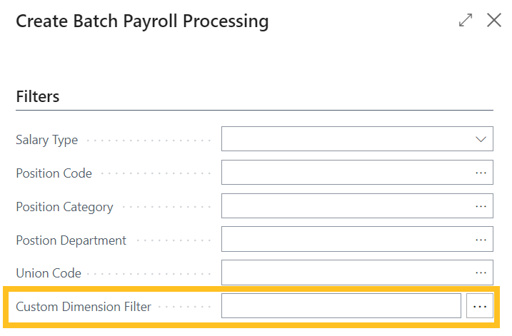Click the Position Code field label
This screenshot has width=512, height=336.
(x=54, y=173)
